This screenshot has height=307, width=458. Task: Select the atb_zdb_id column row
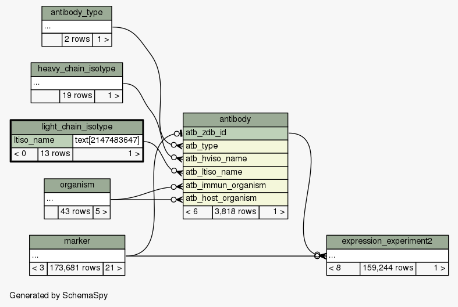tap(235, 133)
